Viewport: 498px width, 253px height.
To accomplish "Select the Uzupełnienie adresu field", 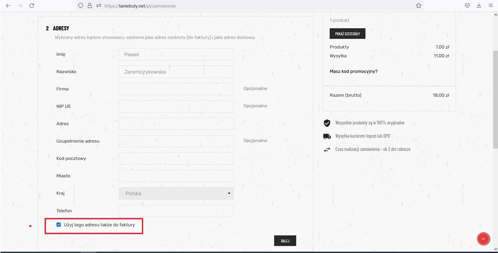I will 176,141.
